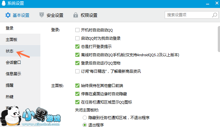Uncheck 登录后自动运行QQ宠物

(x=77, y=63)
